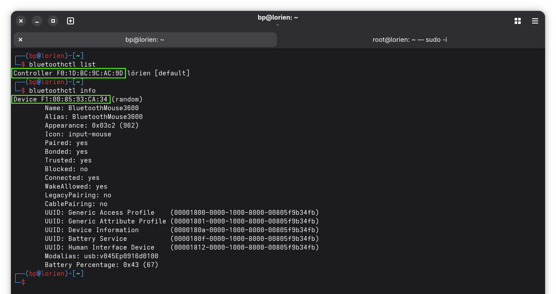Click the window title bp@lorien: ~
Screen dimensions: 556x294
point(278,17)
